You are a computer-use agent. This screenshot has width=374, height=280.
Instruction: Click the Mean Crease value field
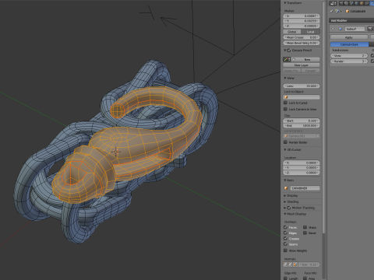pyautogui.click(x=302, y=37)
